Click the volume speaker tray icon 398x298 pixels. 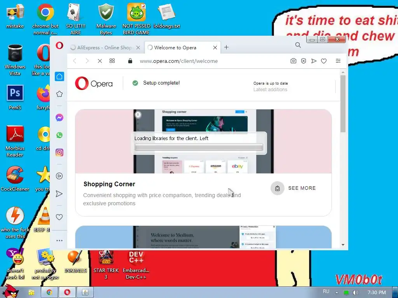[x=356, y=293]
